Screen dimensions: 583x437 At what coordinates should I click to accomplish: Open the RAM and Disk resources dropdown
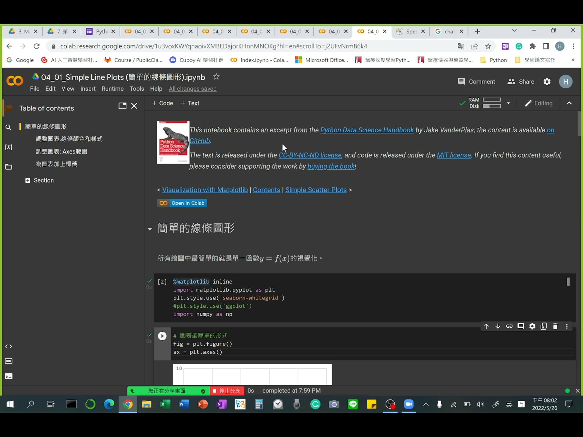click(x=509, y=103)
